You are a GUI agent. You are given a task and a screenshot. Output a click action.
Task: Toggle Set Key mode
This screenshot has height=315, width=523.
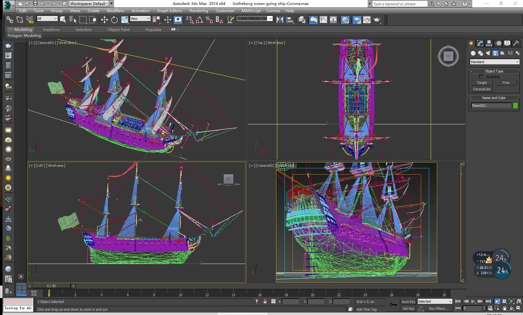[x=408, y=309]
